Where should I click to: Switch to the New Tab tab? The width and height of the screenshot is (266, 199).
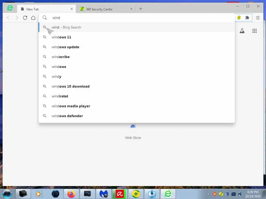(46, 9)
